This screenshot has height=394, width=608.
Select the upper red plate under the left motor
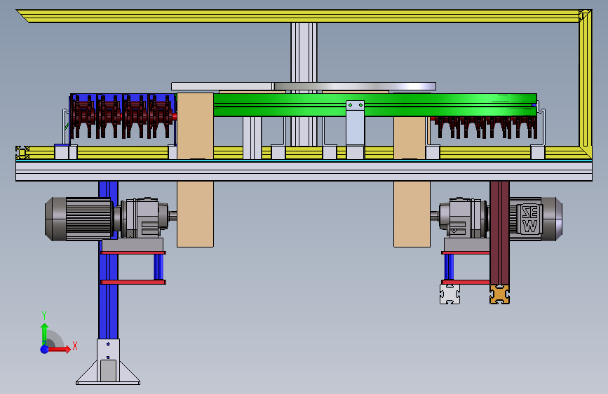pos(133,252)
